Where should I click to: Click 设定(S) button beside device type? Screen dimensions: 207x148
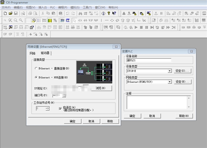(x=183, y=71)
